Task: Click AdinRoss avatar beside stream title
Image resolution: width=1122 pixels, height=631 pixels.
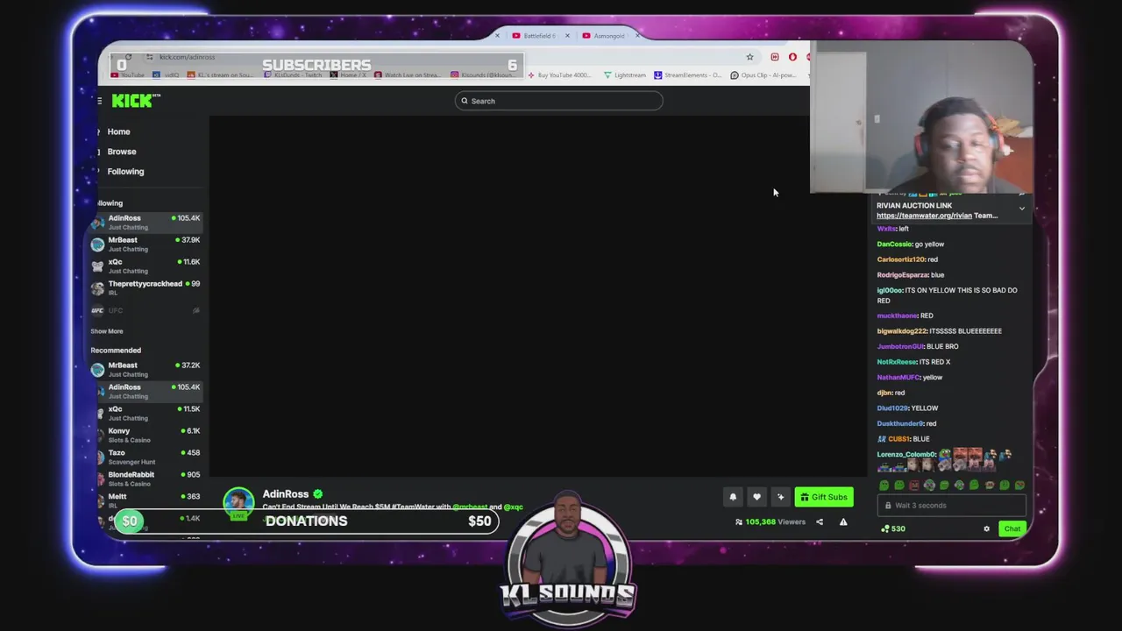Action: click(238, 501)
